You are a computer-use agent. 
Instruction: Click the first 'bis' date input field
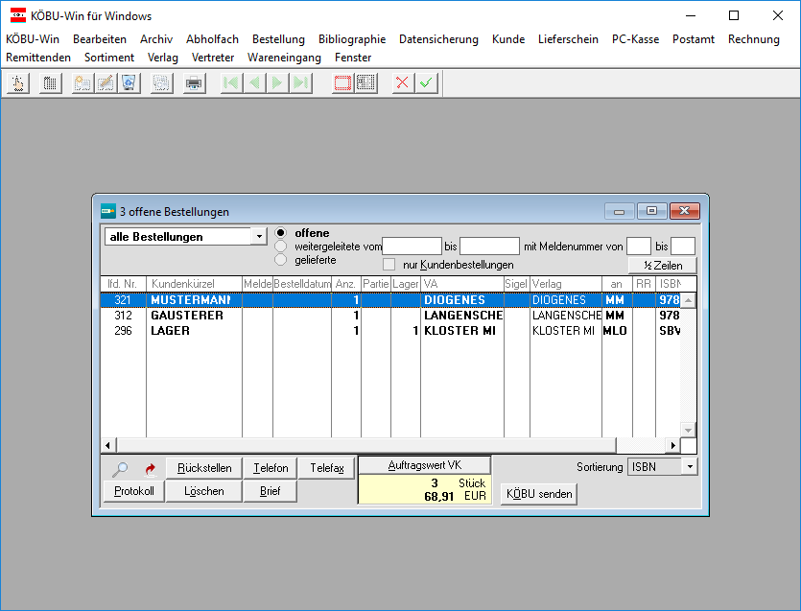pyautogui.click(x=489, y=247)
